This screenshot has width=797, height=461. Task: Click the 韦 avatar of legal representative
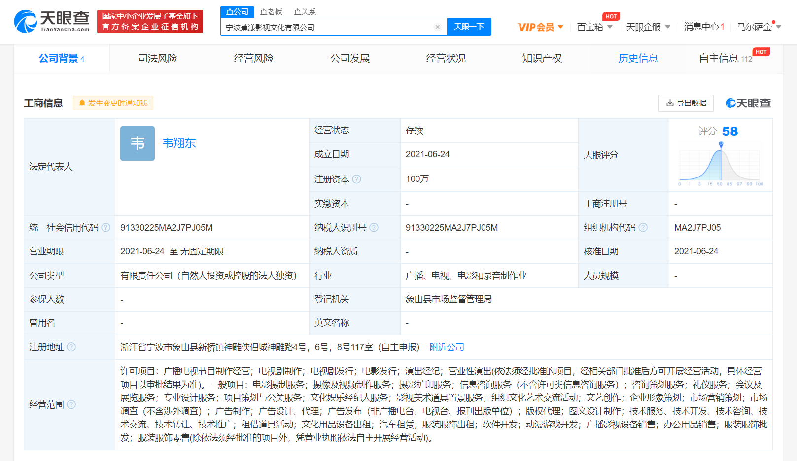138,143
